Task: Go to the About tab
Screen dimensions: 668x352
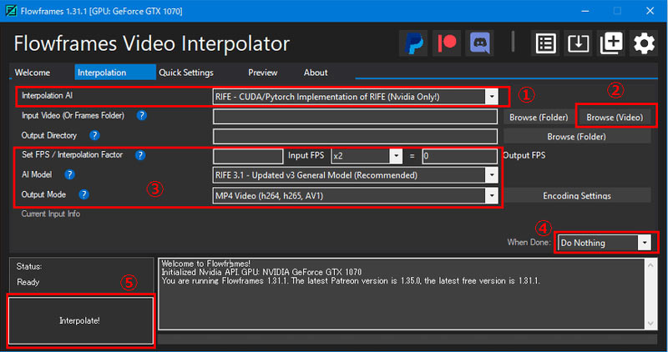Action: pyautogui.click(x=316, y=73)
